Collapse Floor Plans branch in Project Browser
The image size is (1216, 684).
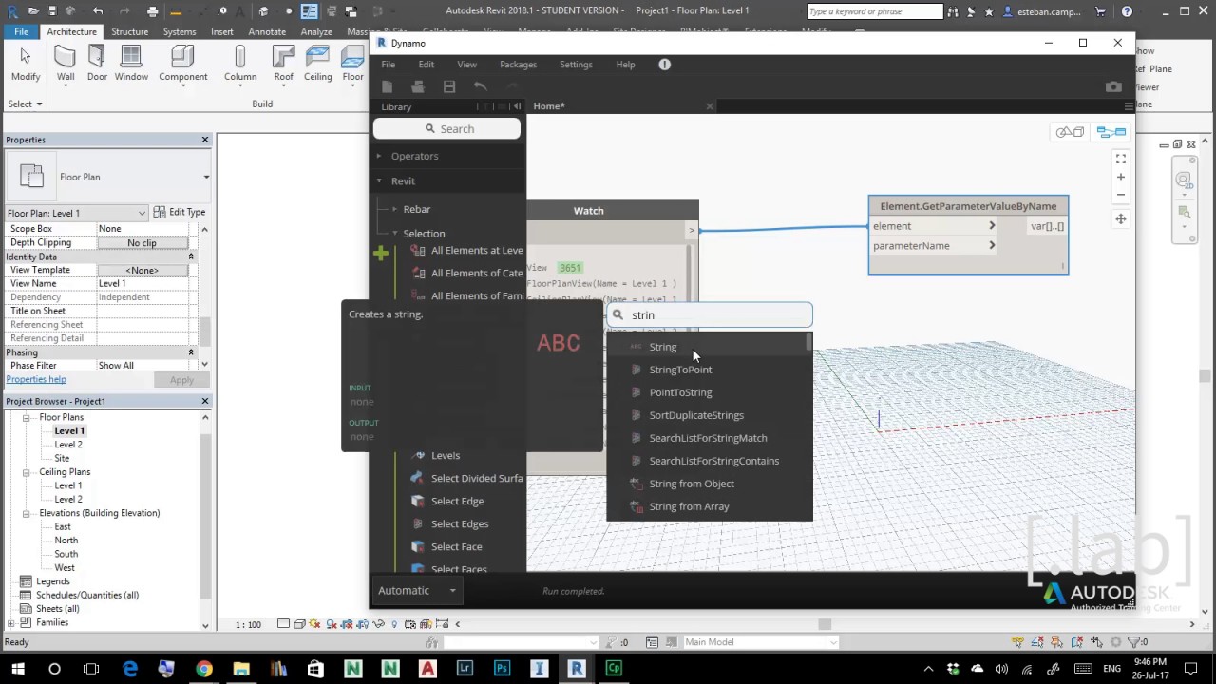(x=28, y=417)
